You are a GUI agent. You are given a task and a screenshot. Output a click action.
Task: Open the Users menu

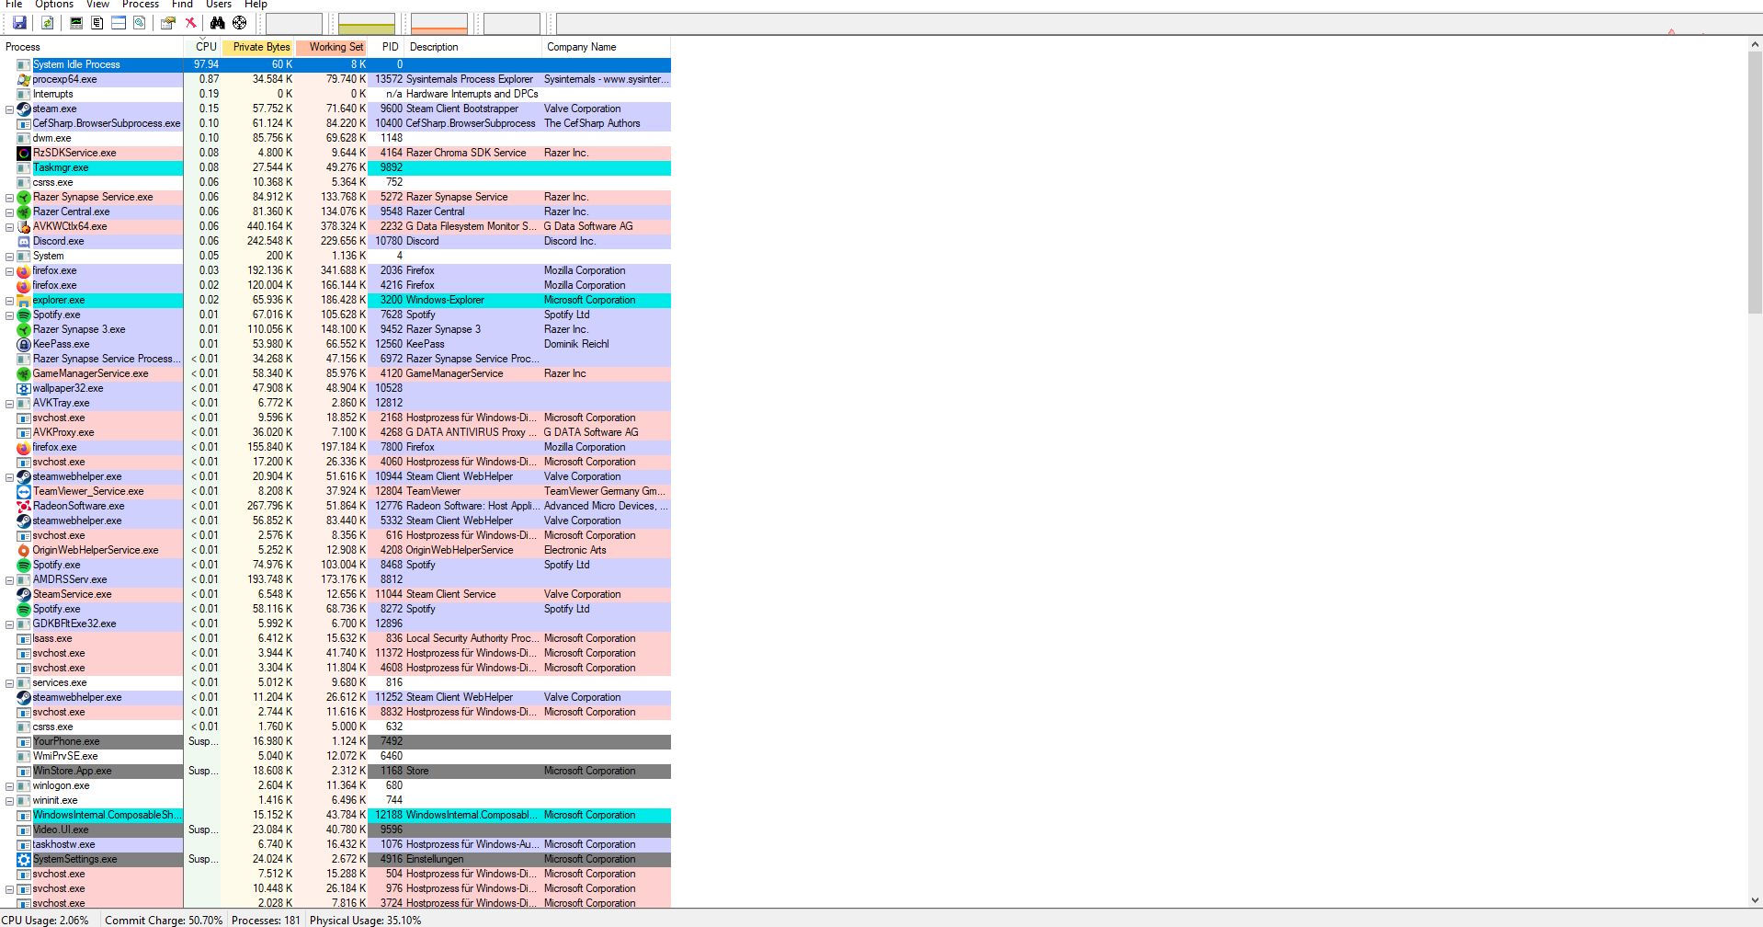[219, 5]
